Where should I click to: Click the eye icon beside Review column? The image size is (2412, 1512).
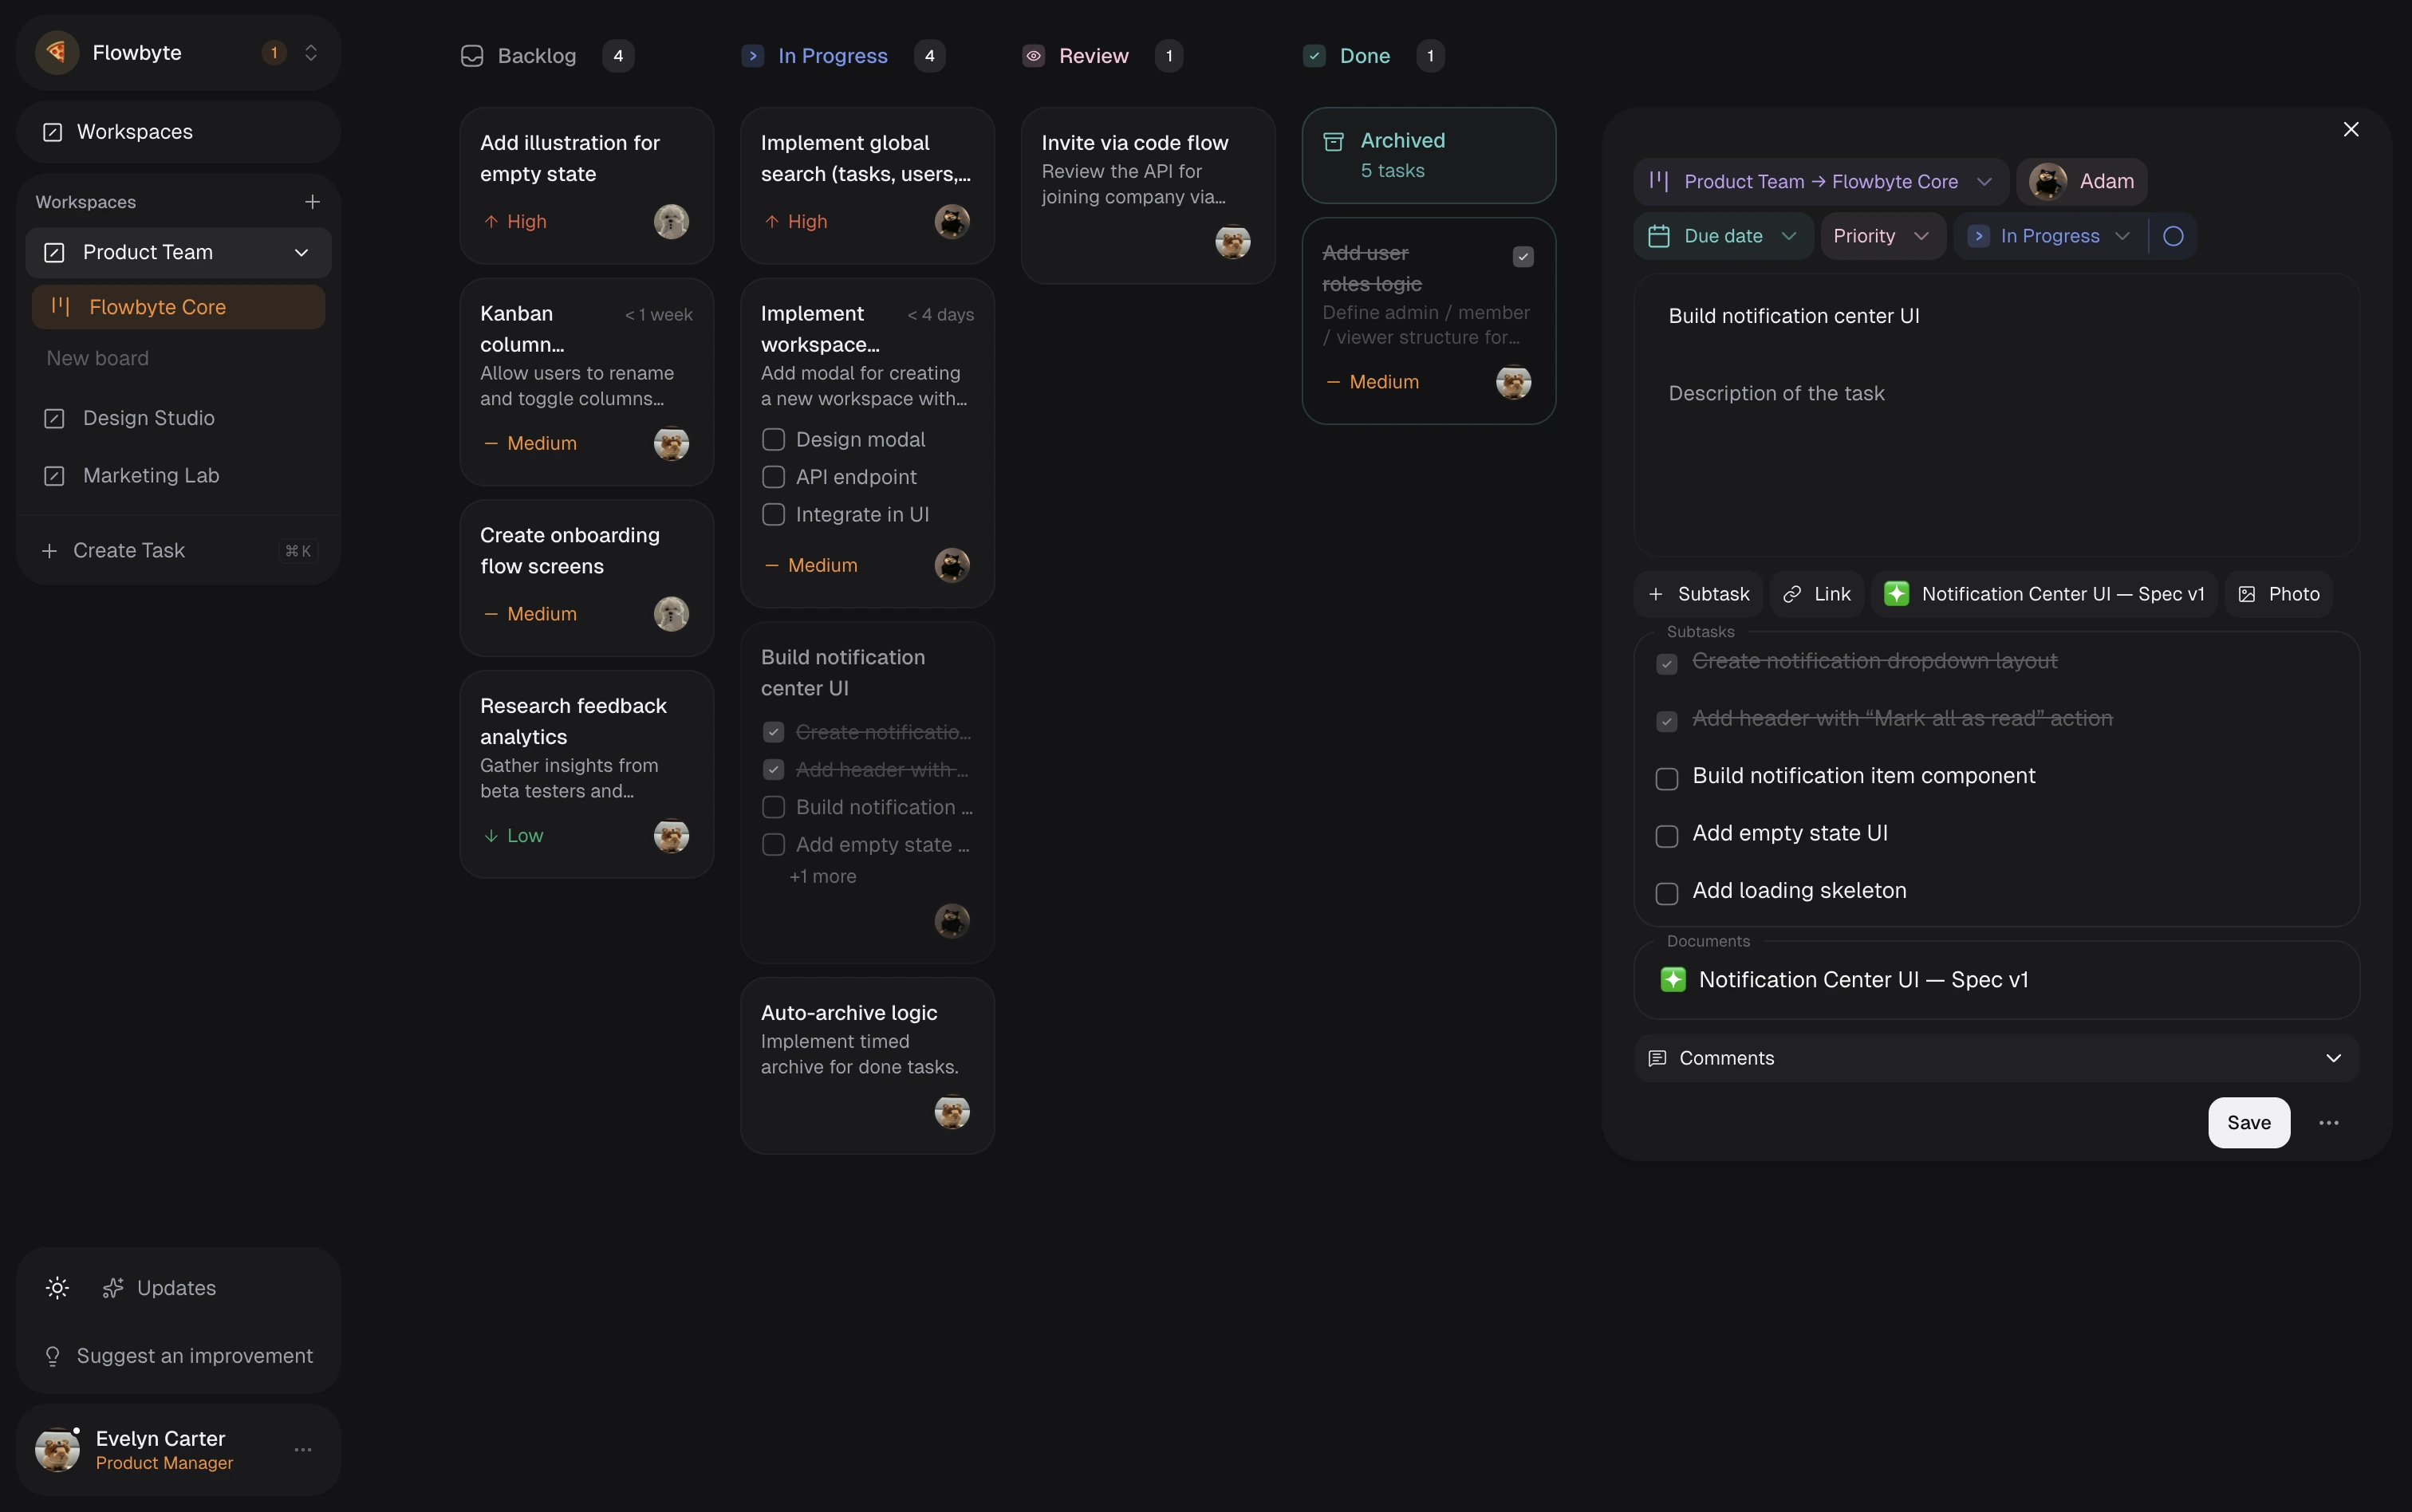click(1032, 56)
